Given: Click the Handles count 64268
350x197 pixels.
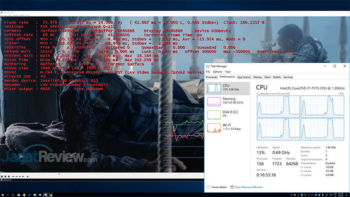Looking at the screenshot, I should pyautogui.click(x=292, y=164).
